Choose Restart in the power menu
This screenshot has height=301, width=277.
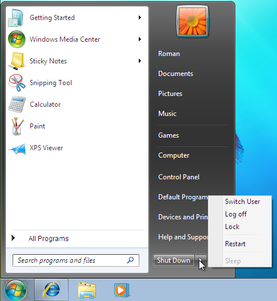pyautogui.click(x=235, y=244)
